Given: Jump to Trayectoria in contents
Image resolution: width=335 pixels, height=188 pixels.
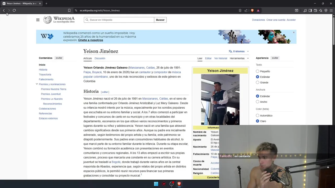Looking at the screenshot, I should (x=45, y=74).
